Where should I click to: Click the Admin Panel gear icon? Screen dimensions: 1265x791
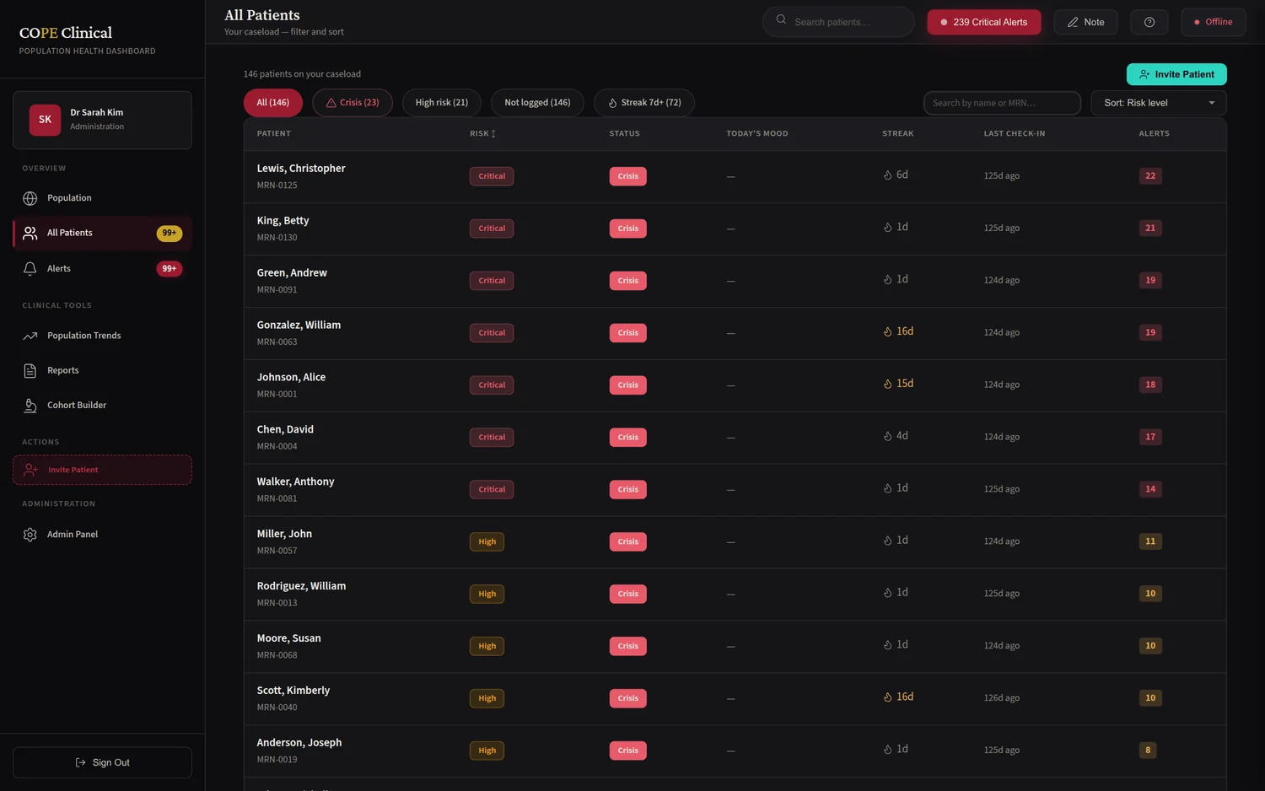click(30, 535)
